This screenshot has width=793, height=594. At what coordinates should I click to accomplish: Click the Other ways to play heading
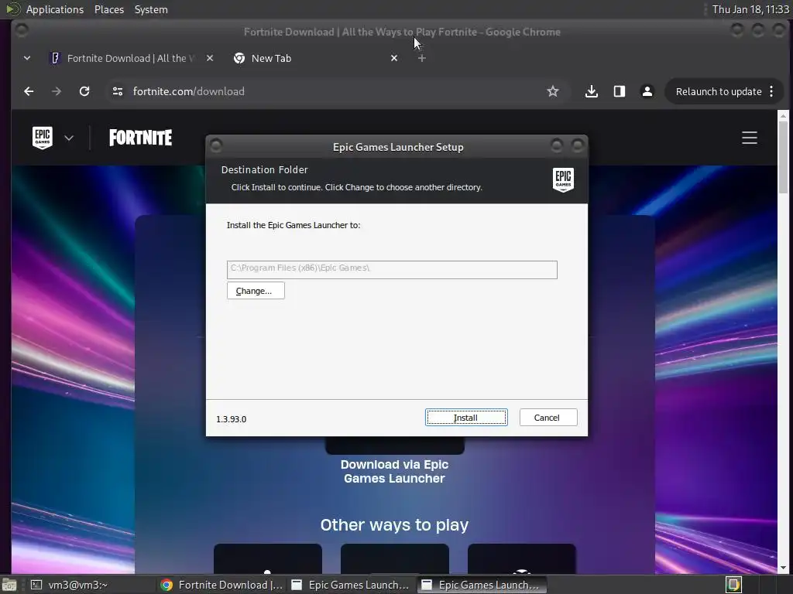click(x=394, y=525)
